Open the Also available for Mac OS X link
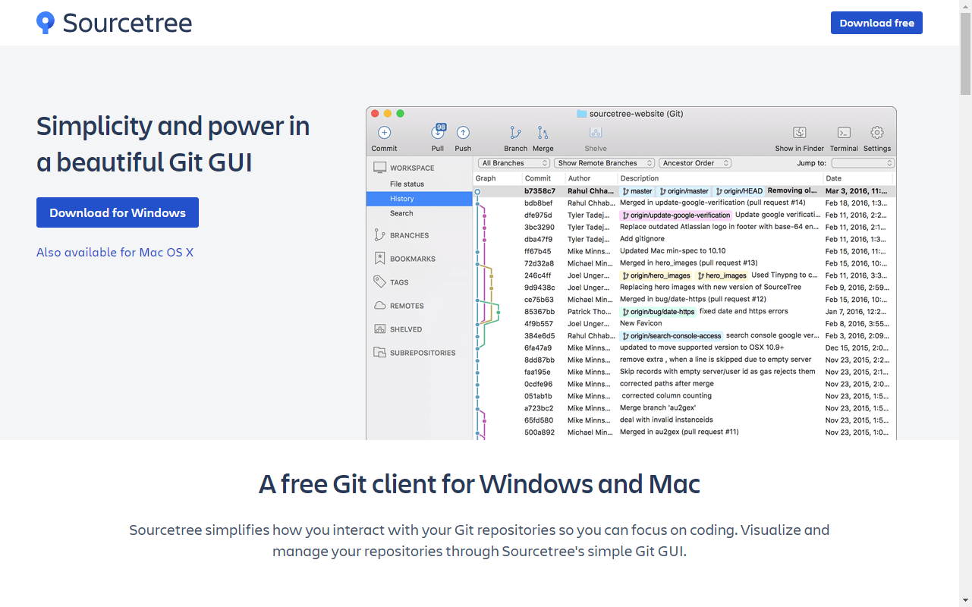Viewport: 972px width, 607px height. click(x=115, y=252)
